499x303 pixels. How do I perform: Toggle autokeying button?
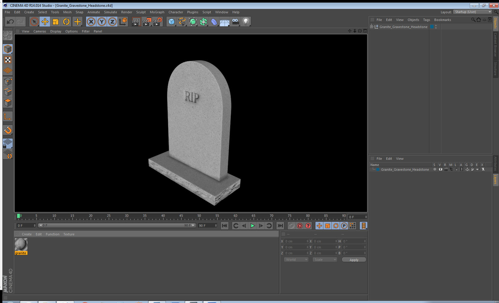click(x=300, y=226)
